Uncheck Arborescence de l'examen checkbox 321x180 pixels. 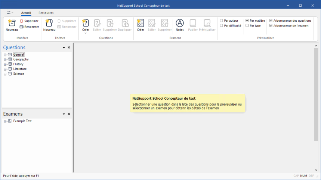coord(271,25)
